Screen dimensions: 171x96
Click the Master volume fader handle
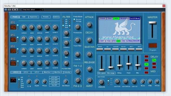(x=152, y=22)
